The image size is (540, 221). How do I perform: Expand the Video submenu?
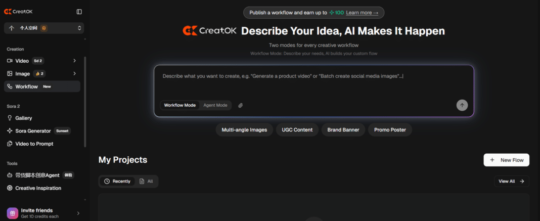click(x=74, y=61)
